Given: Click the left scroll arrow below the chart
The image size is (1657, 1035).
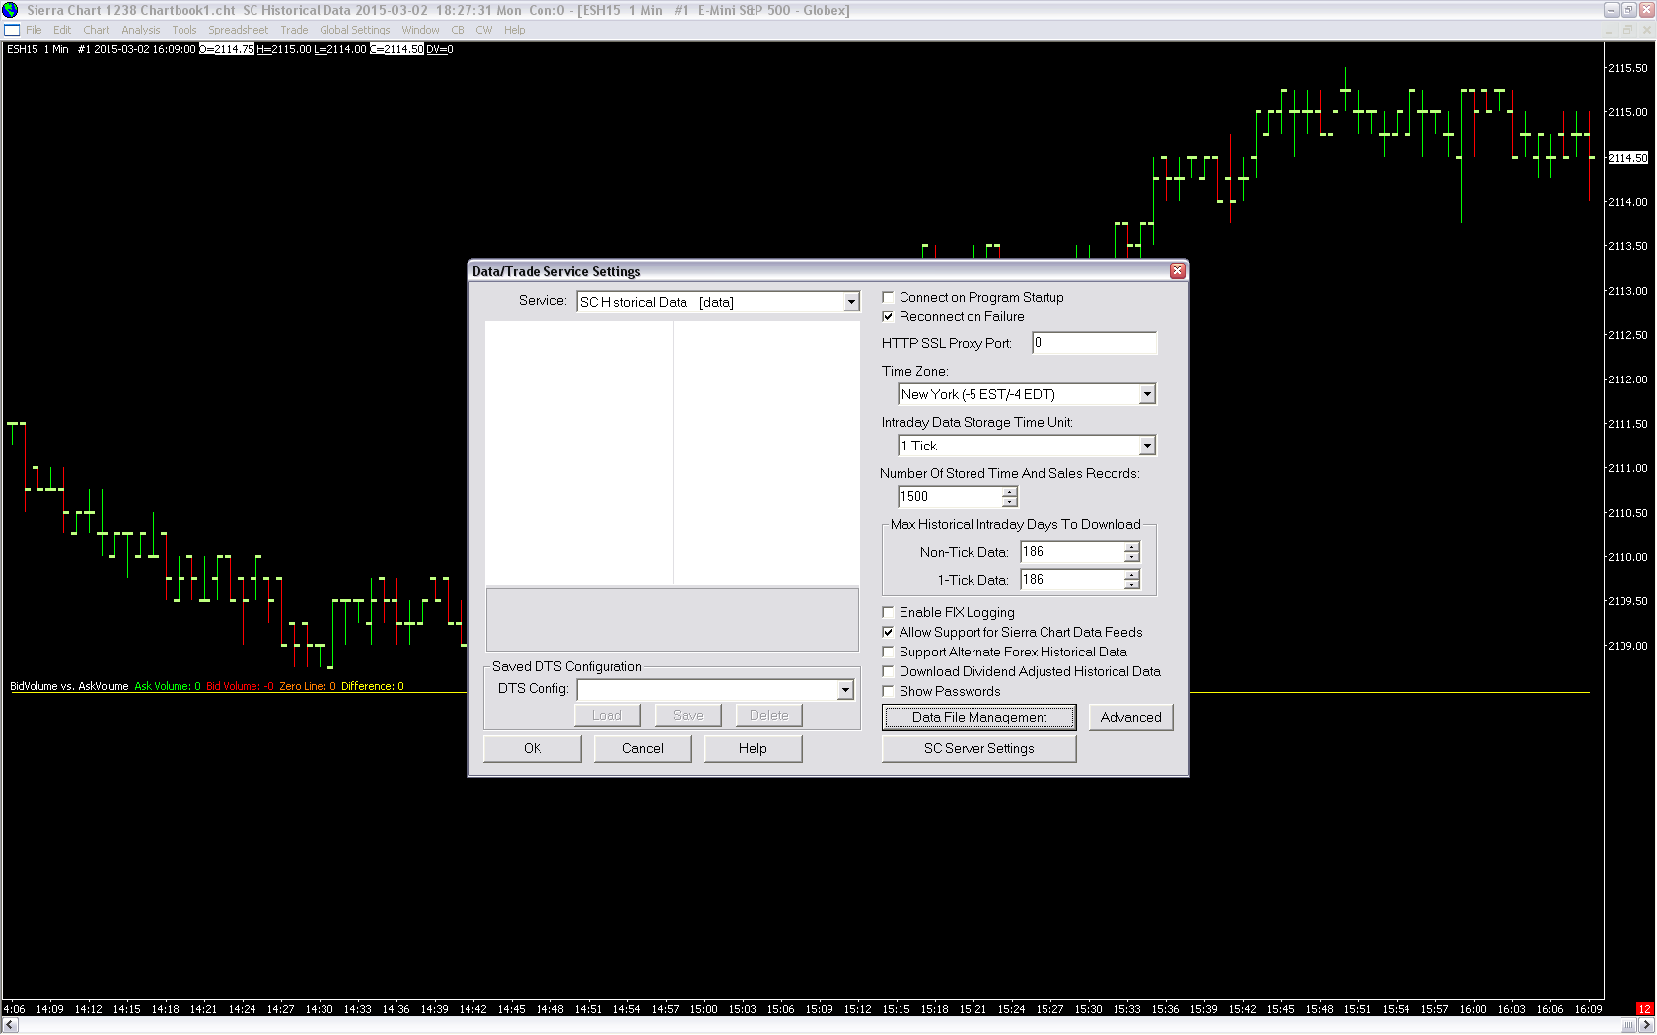Looking at the screenshot, I should click(x=10, y=1026).
